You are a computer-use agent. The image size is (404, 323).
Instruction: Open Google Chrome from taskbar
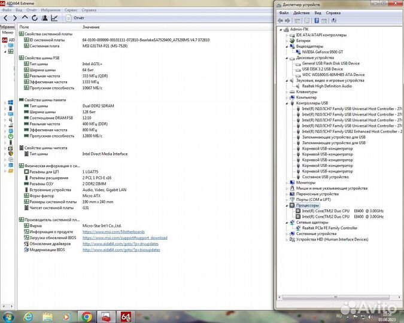[87, 316]
